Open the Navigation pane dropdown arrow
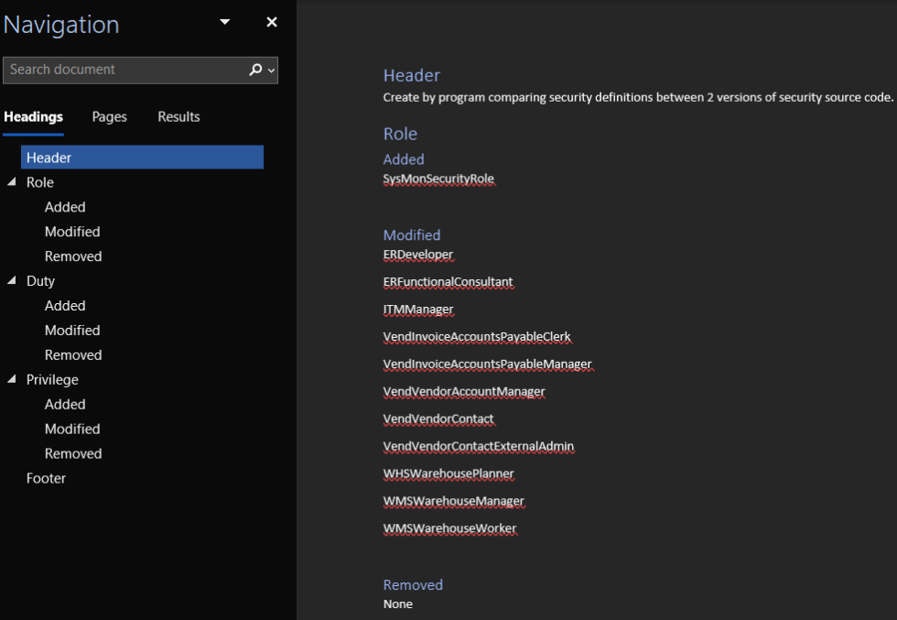The width and height of the screenshot is (897, 620). [x=223, y=22]
